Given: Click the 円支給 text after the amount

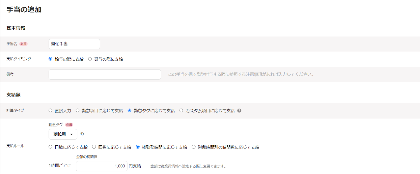Looking at the screenshot, I should [x=135, y=166].
